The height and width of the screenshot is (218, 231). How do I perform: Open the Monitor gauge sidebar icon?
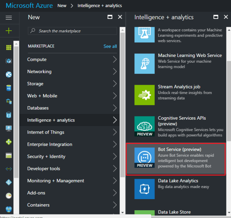click(9, 196)
